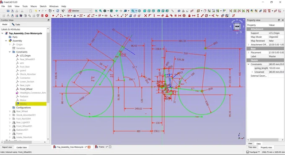Apply Radius constraint
The width and height of the screenshot is (285, 155).
click(x=207, y=15)
